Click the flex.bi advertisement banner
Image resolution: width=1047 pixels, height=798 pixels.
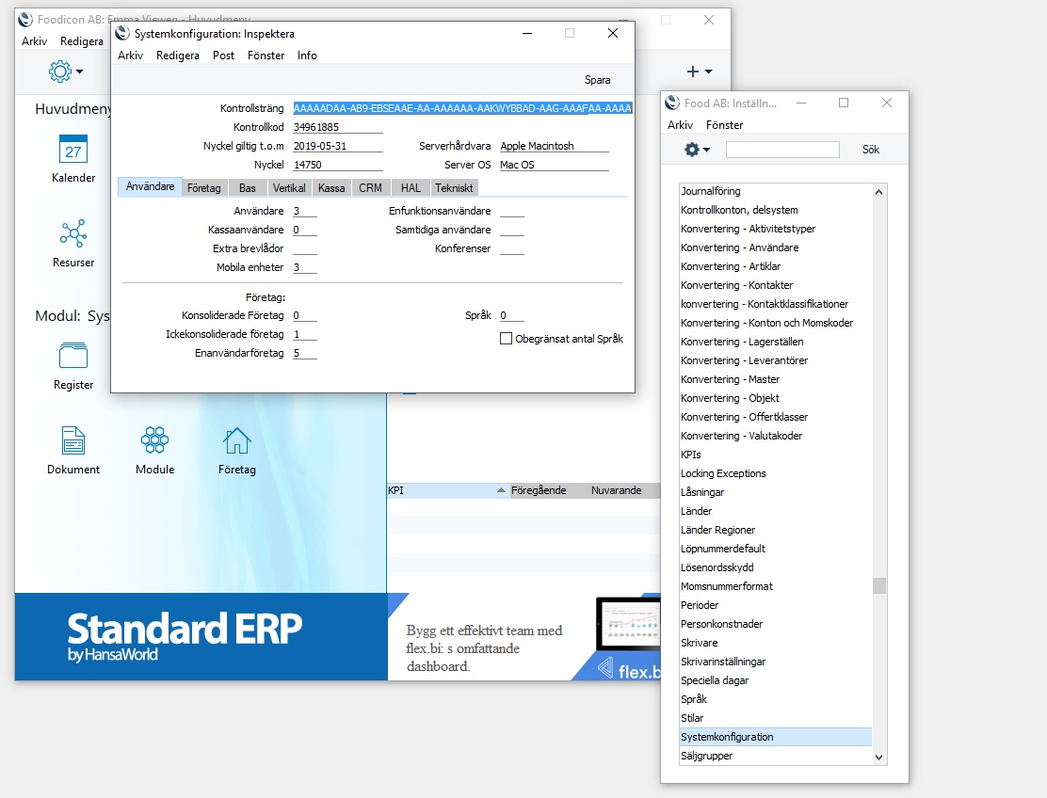(x=524, y=637)
